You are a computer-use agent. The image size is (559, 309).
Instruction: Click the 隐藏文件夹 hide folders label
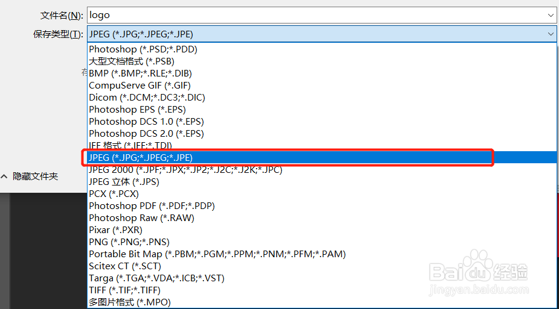[35, 176]
